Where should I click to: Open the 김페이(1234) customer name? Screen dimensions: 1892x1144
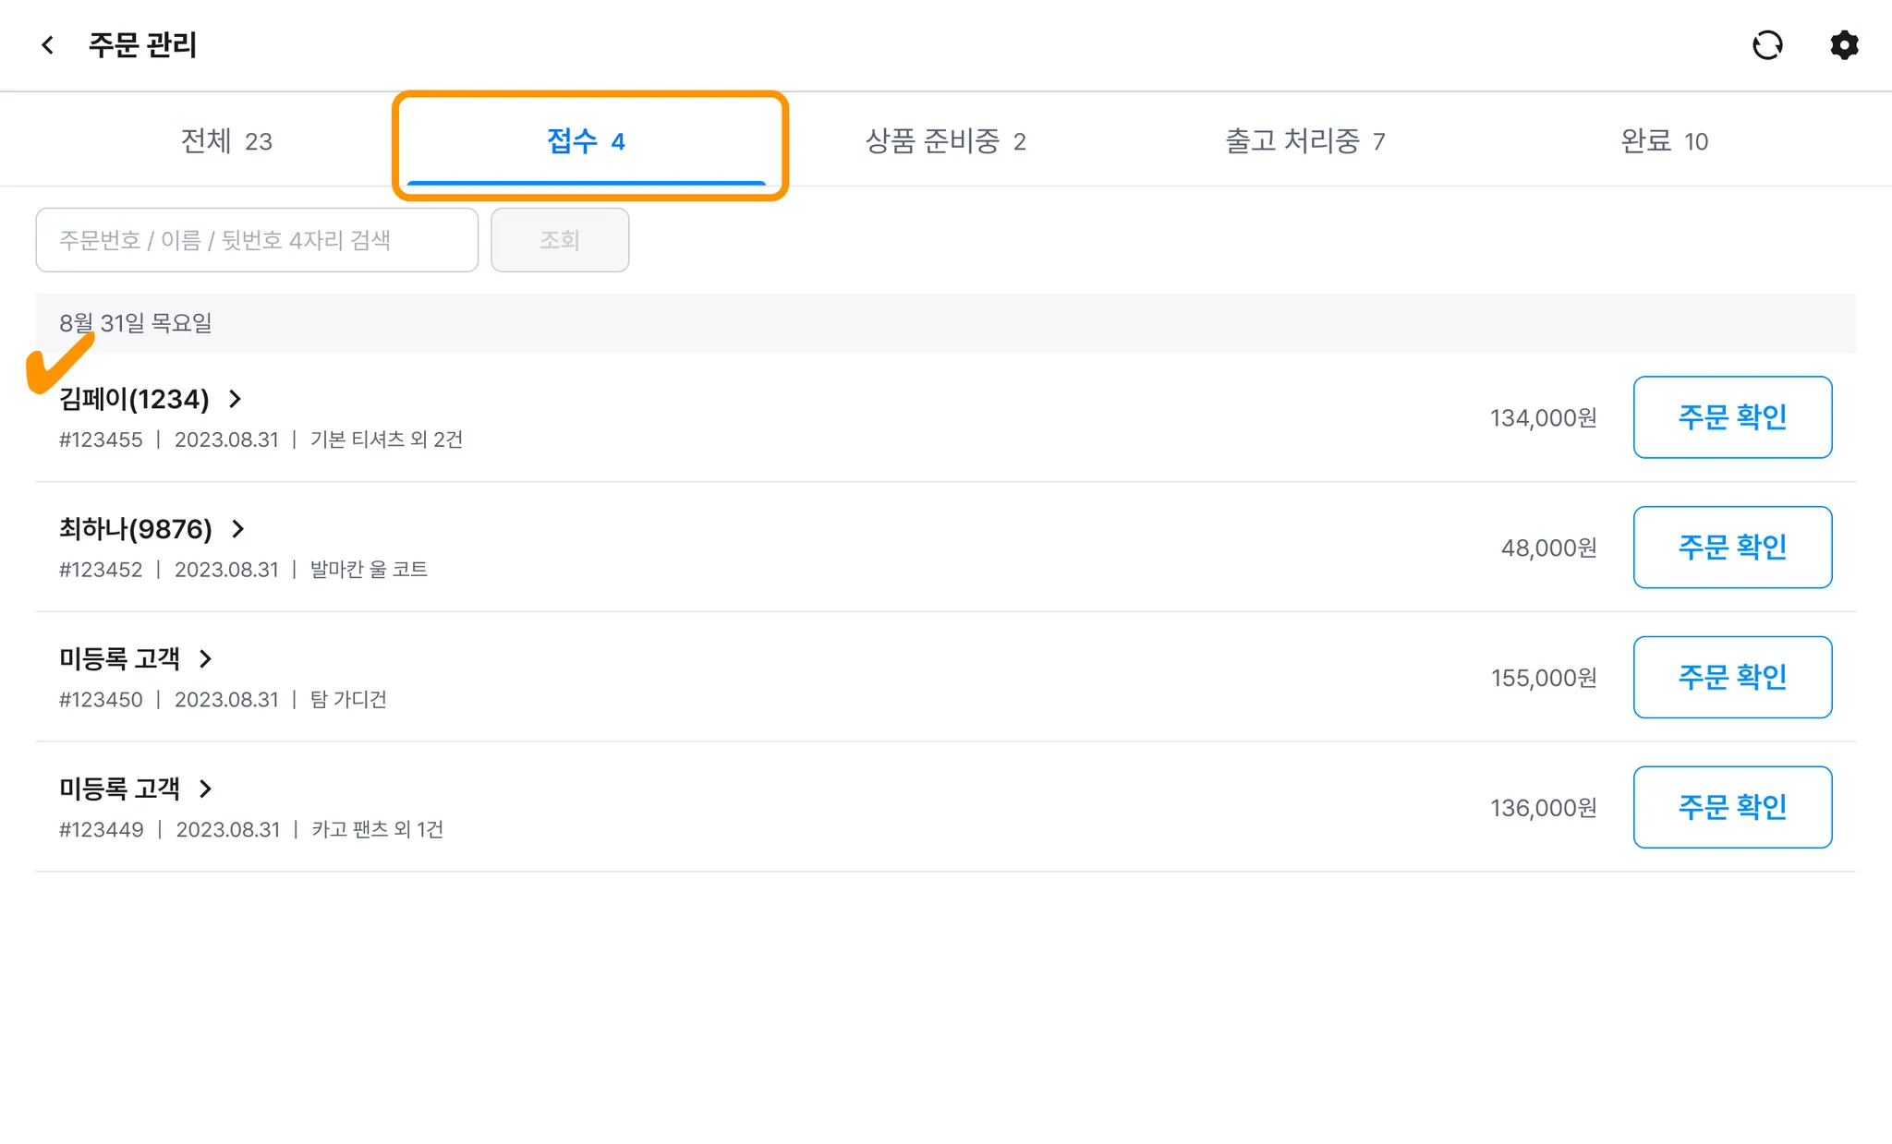(135, 399)
